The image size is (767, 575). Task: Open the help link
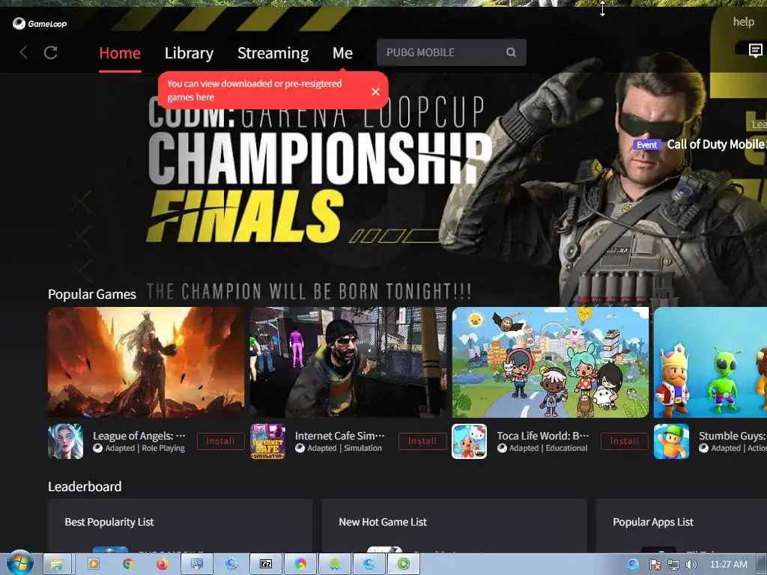tap(744, 22)
